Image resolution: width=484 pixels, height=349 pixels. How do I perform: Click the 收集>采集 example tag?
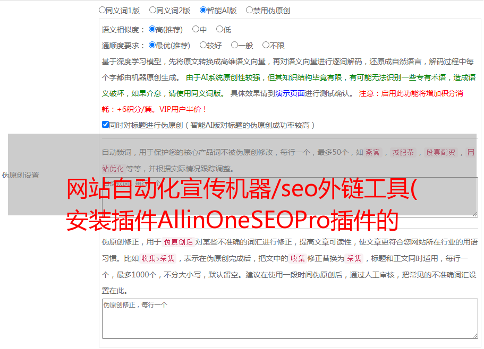(x=158, y=258)
